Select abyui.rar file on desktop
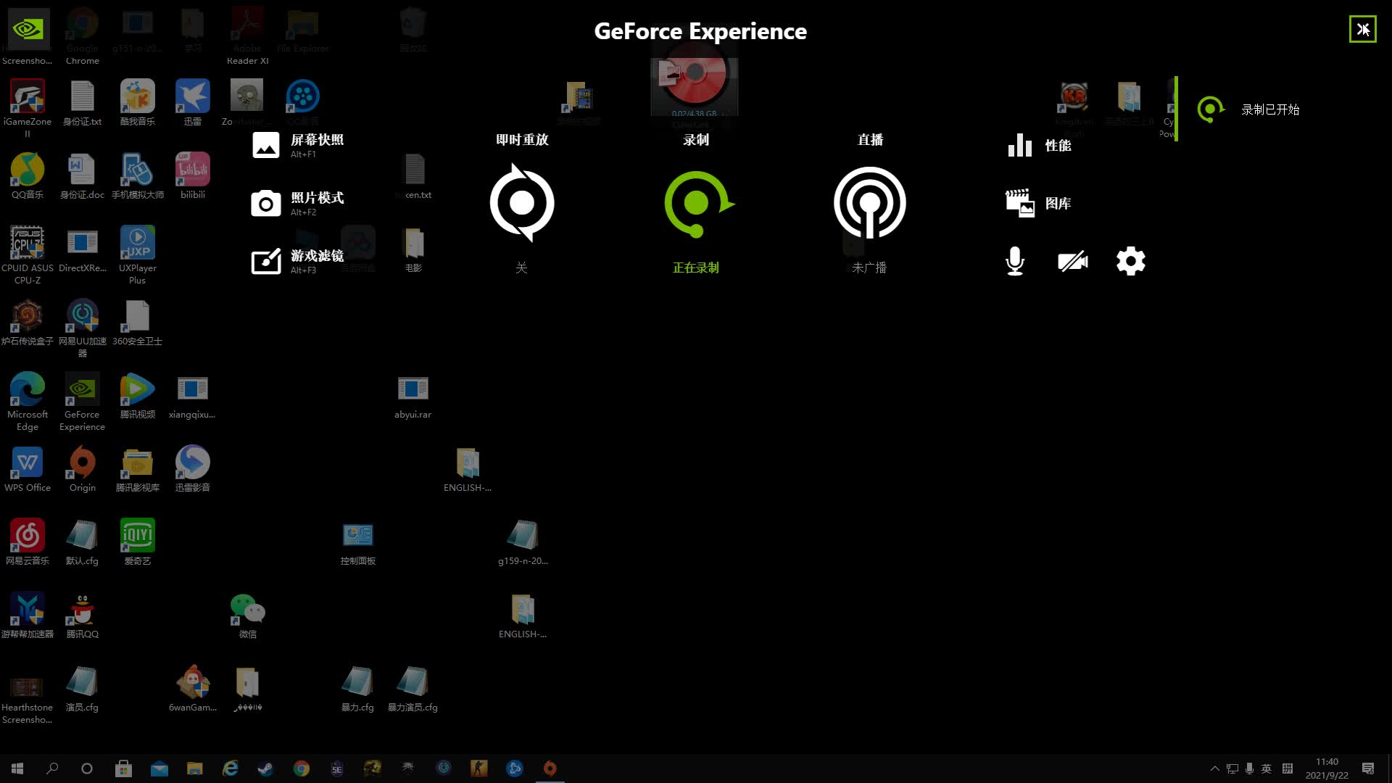The height and width of the screenshot is (783, 1392). click(x=413, y=396)
